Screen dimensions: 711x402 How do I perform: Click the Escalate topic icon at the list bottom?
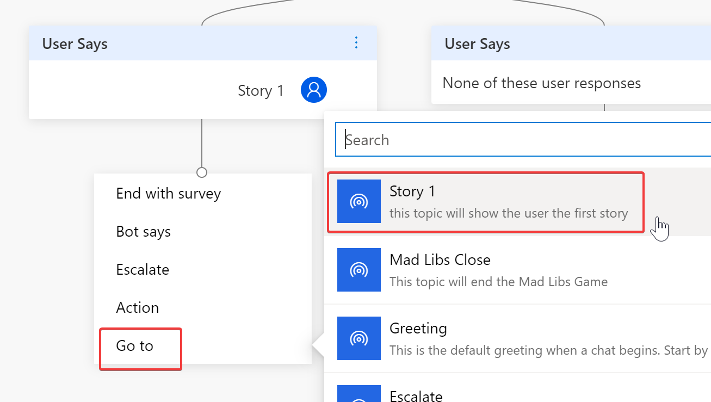click(x=358, y=395)
